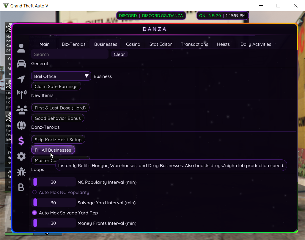305x240 pixels.
Task: Open the B letter sidebar icon
Action: [x=21, y=187]
